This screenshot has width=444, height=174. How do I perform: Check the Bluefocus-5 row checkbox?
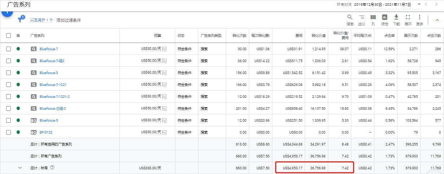point(8,120)
